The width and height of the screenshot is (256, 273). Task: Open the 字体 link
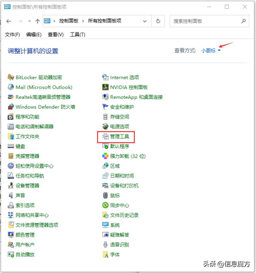click(115, 254)
